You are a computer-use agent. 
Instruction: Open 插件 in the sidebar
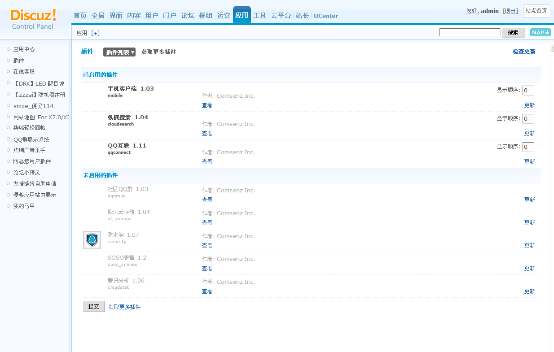(x=18, y=61)
